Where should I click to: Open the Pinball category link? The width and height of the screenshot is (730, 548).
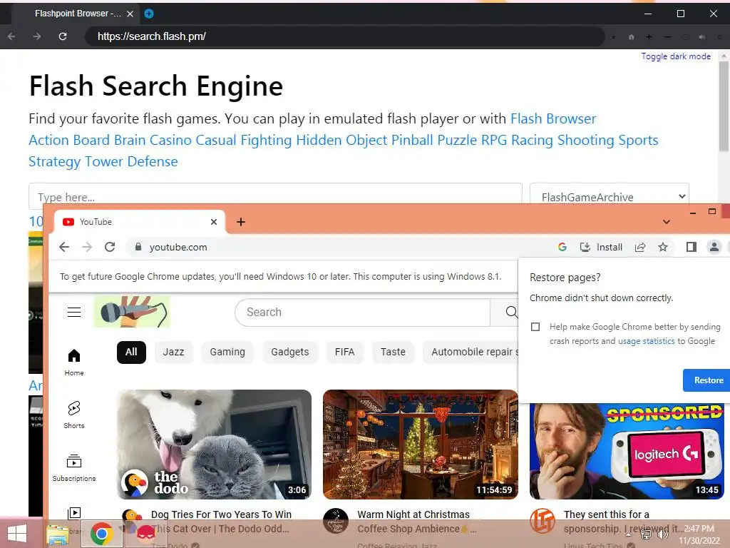coord(412,140)
